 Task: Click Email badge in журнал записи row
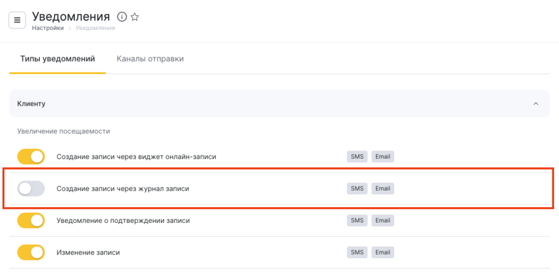click(x=383, y=189)
